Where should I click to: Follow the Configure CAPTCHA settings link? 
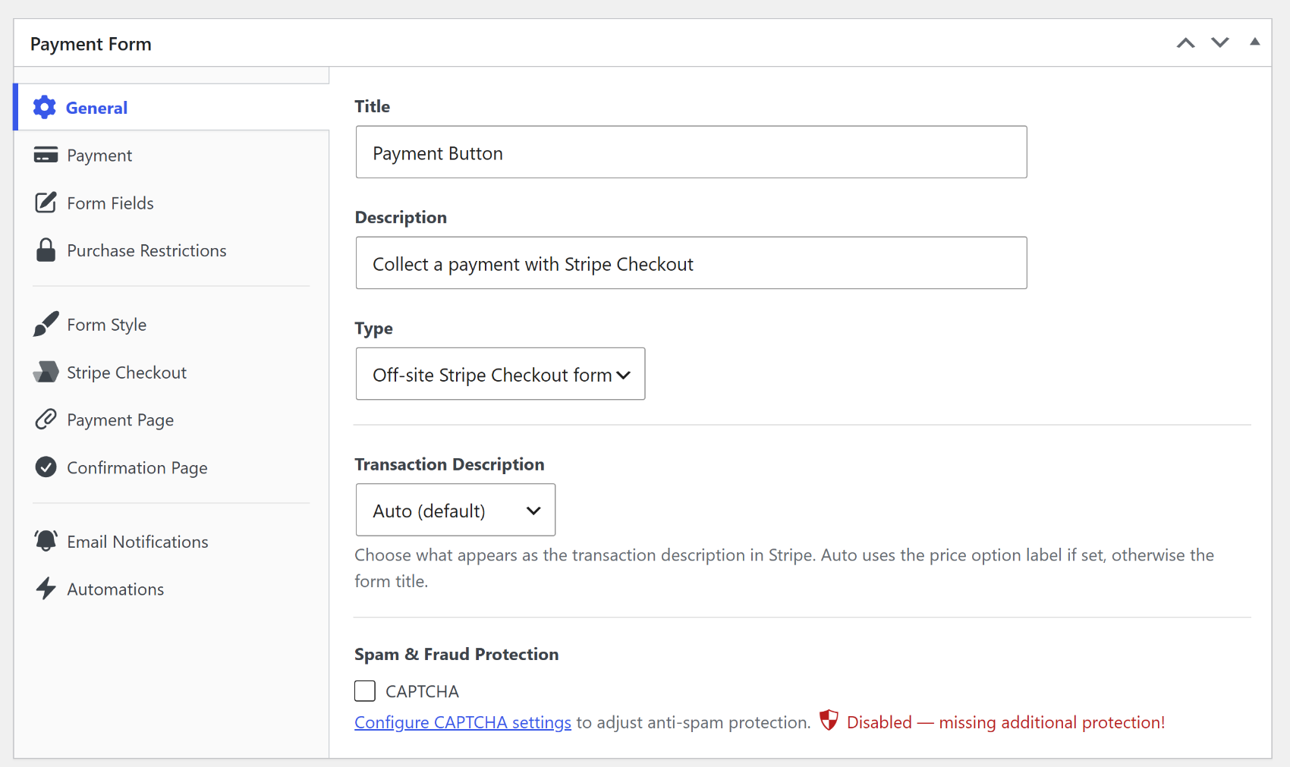pyautogui.click(x=463, y=722)
